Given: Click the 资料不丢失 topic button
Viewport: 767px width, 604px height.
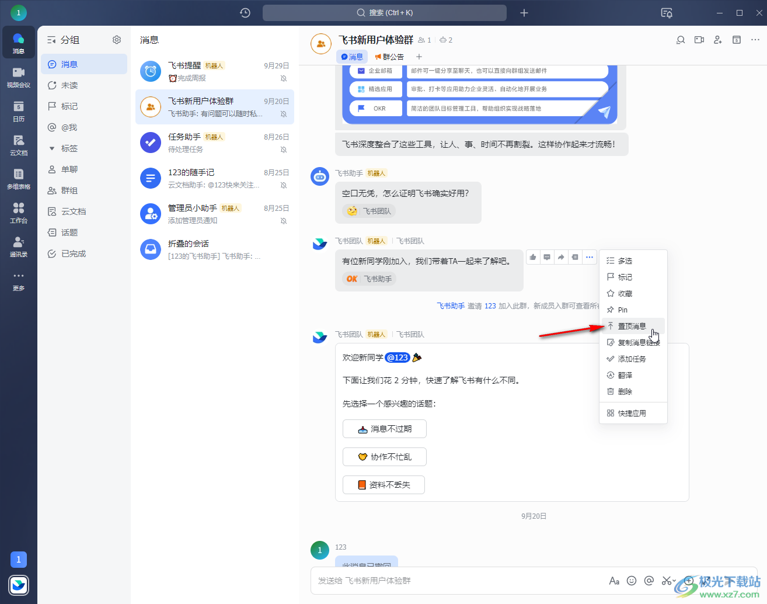Looking at the screenshot, I should 384,485.
